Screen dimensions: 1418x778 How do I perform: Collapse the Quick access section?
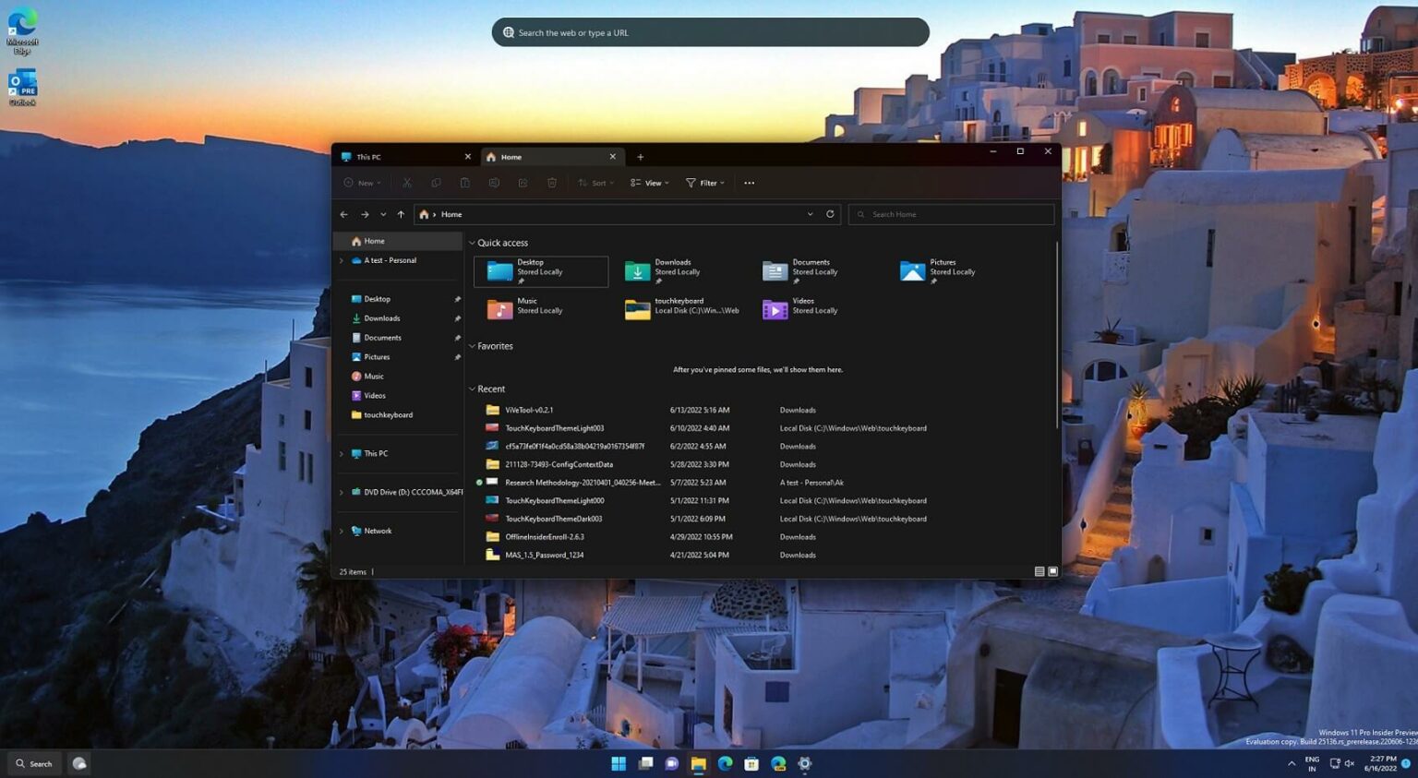point(472,242)
